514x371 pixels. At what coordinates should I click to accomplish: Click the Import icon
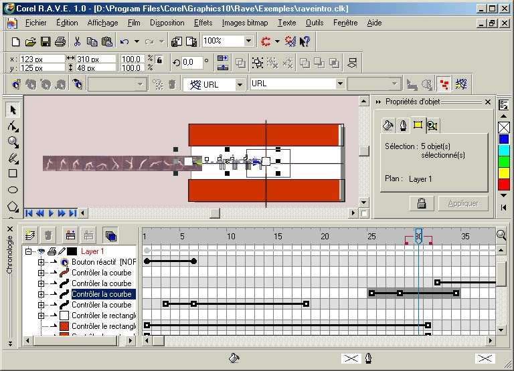[x=177, y=41]
